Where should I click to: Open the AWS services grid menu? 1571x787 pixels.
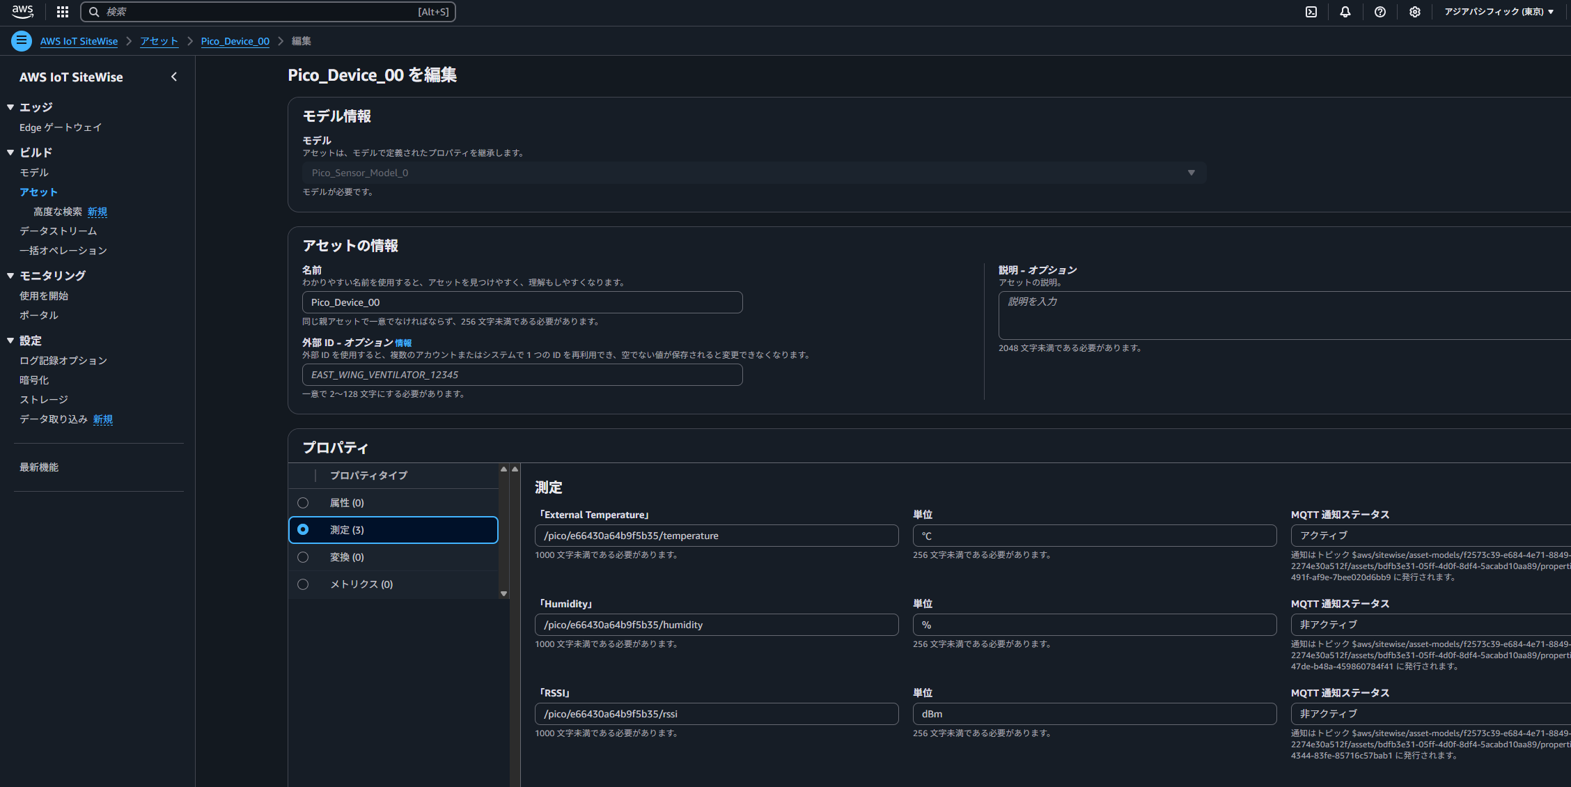(x=63, y=12)
